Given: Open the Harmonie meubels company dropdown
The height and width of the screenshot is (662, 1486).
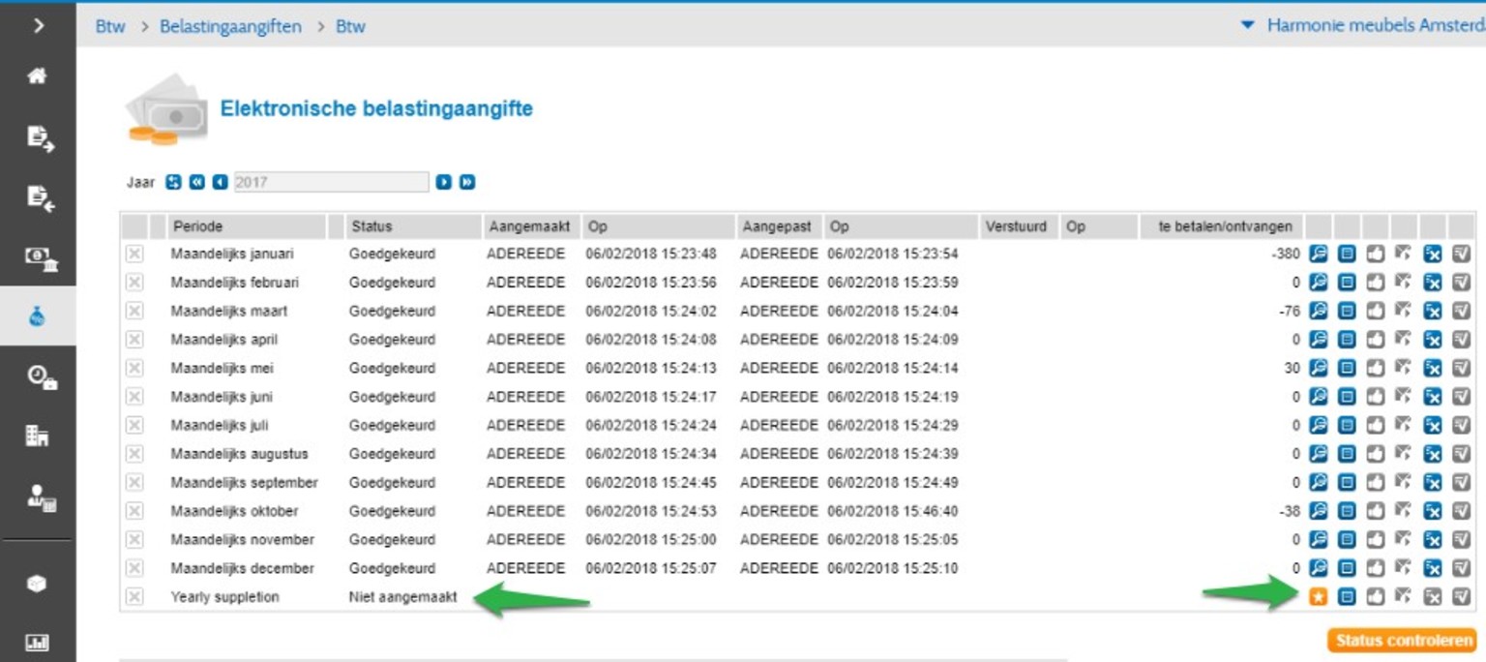Looking at the screenshot, I should pyautogui.click(x=1364, y=25).
